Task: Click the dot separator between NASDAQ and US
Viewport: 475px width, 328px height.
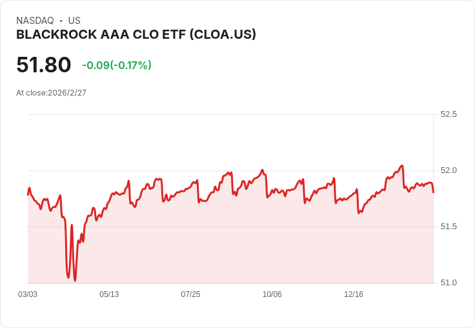Action: (x=61, y=21)
